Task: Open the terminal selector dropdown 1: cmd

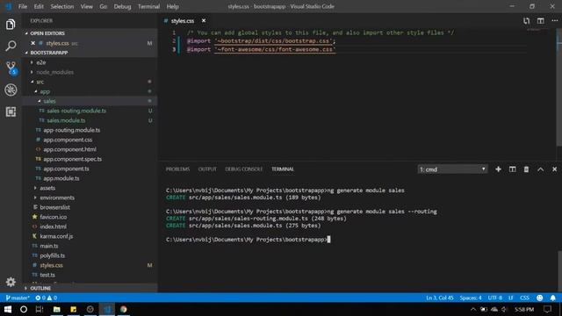Action: pos(452,169)
